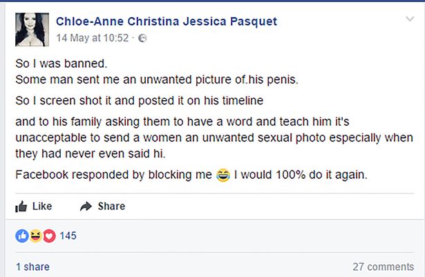Screen dimensions: 425x277
Task: Open the poster's profile picture thumbnail
Action: click(32, 29)
